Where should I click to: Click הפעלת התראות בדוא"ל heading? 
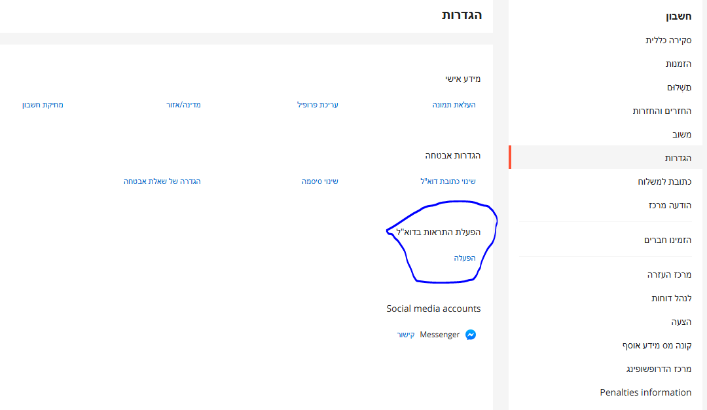pyautogui.click(x=438, y=233)
